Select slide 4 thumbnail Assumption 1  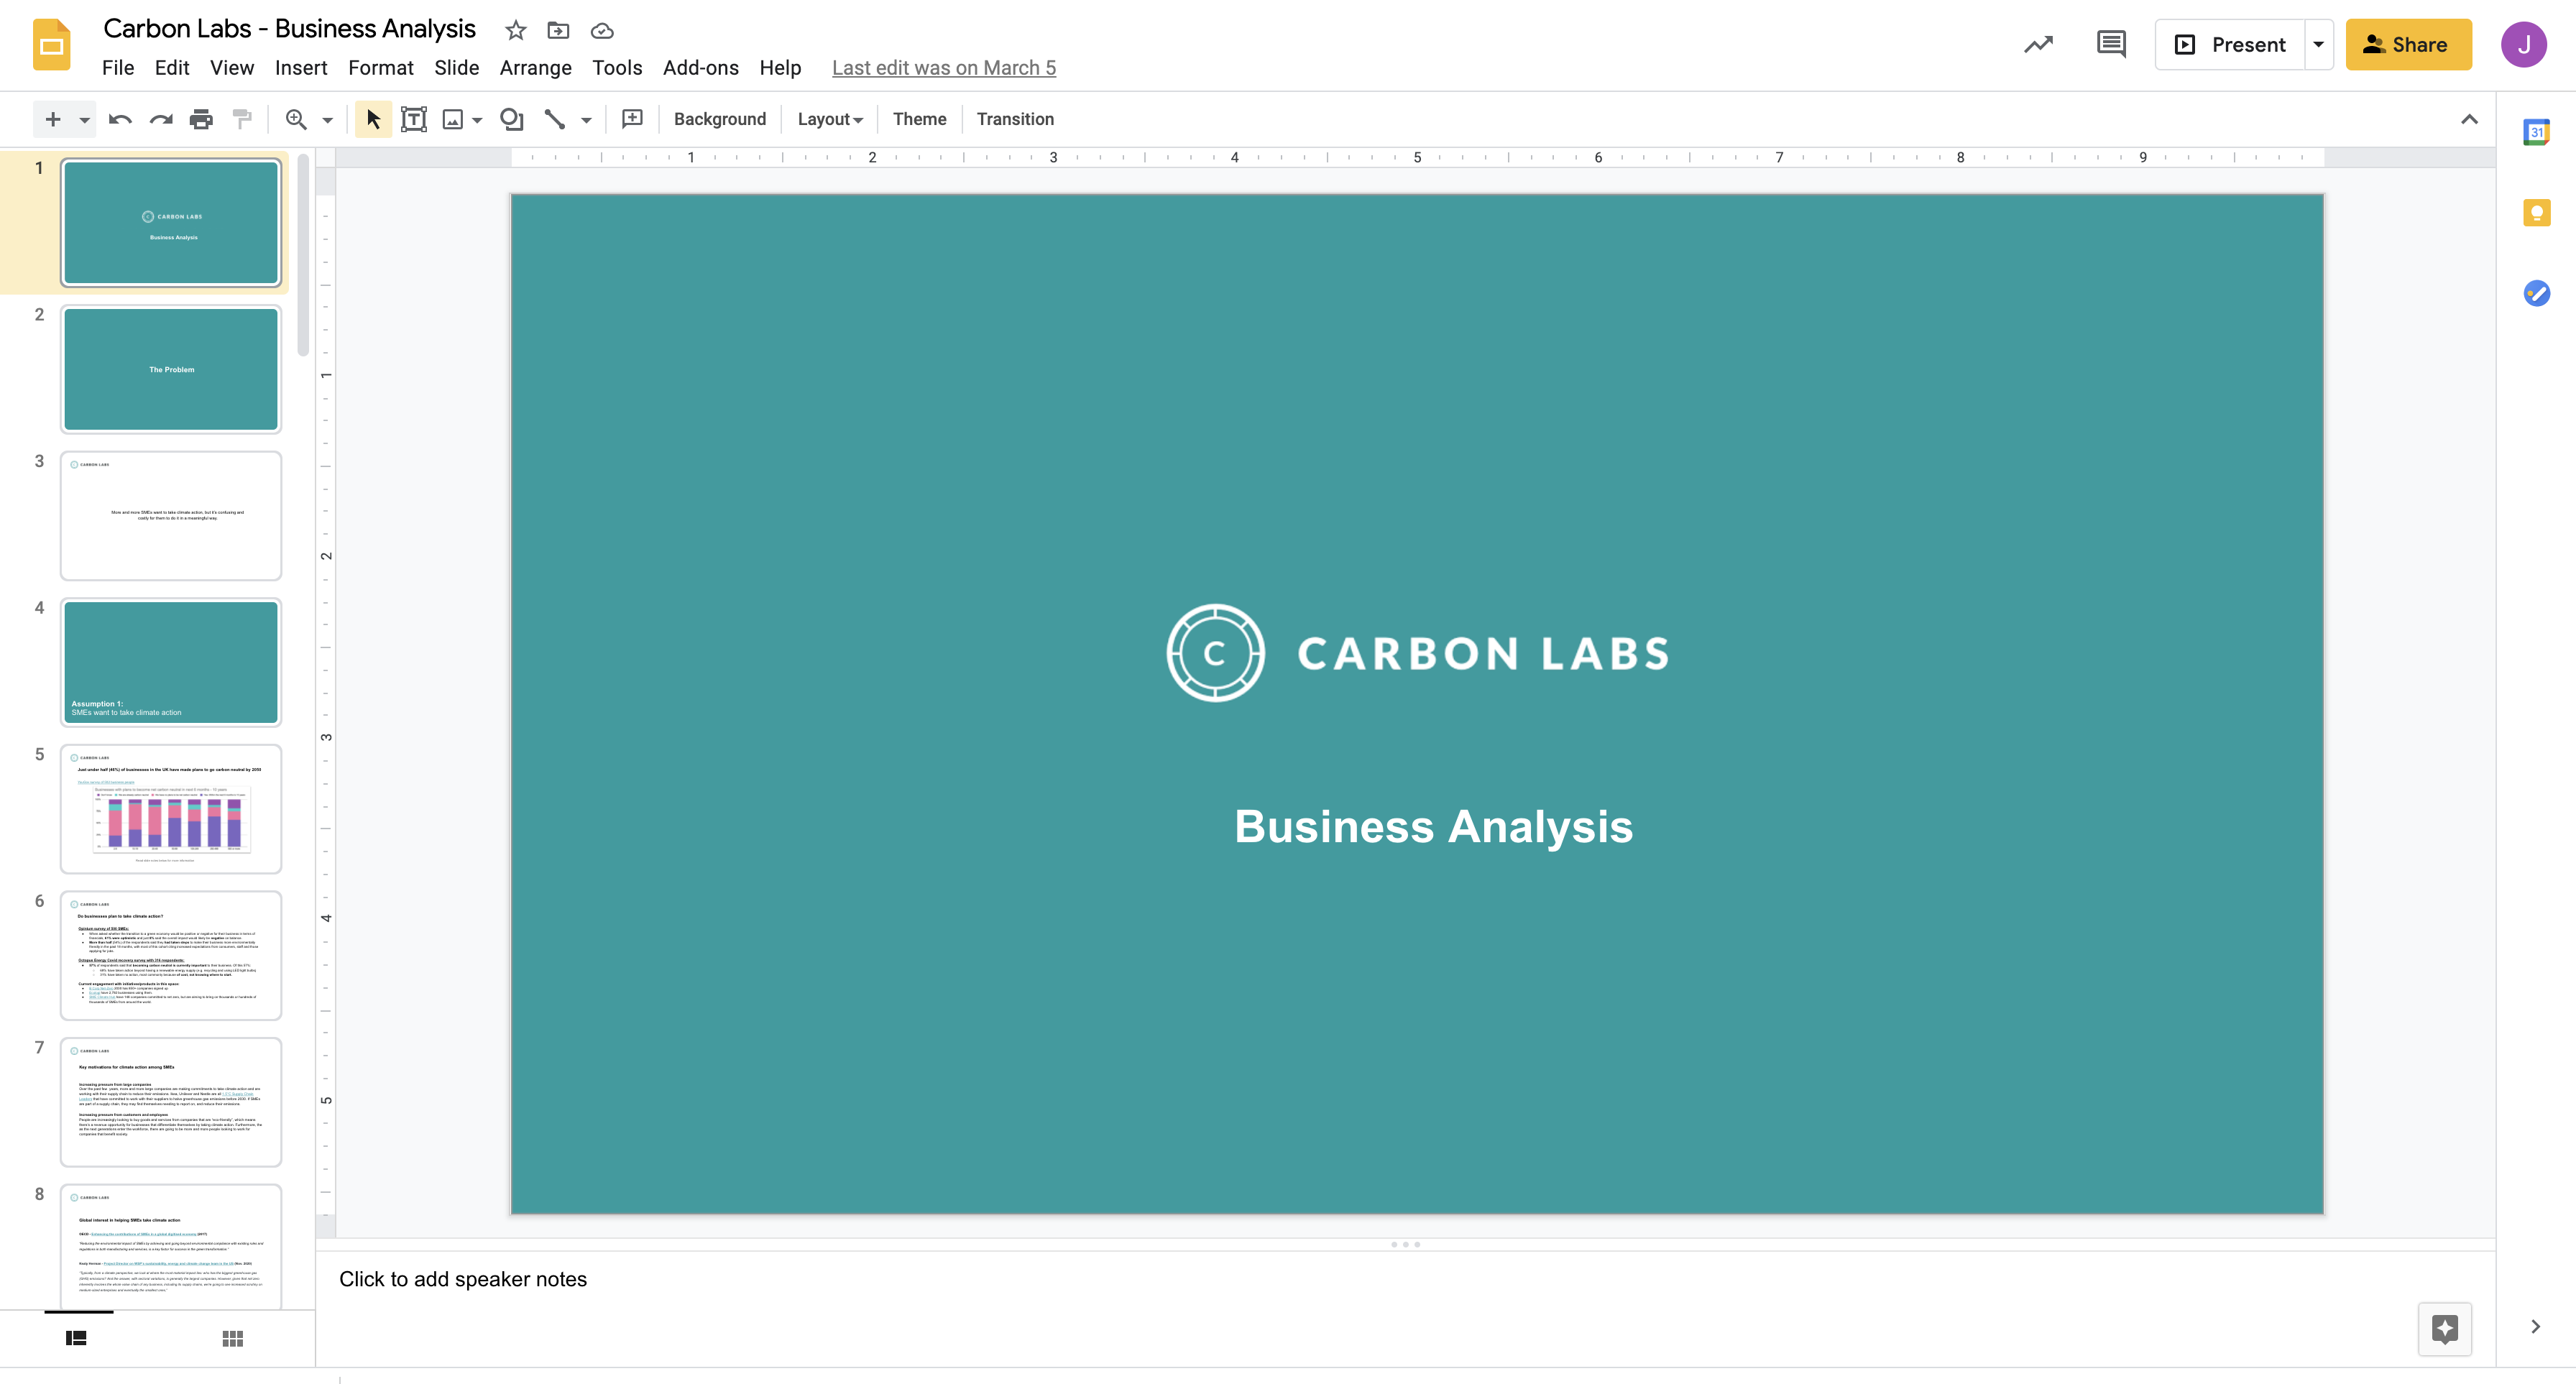[171, 662]
